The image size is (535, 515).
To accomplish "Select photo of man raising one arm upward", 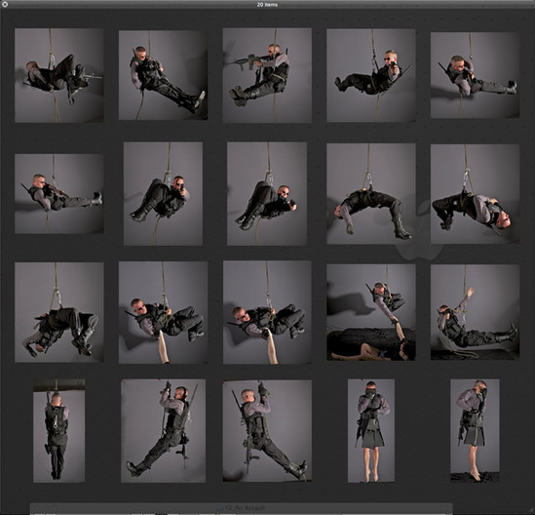I will point(475,312).
